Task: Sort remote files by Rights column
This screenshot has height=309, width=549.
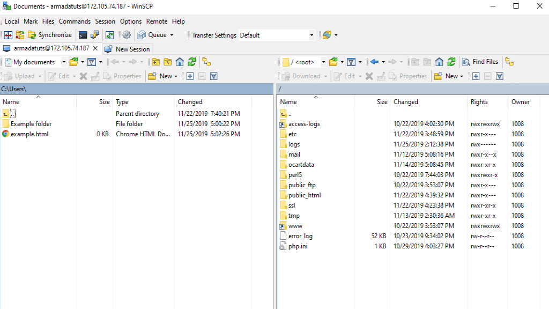Action: click(x=487, y=102)
